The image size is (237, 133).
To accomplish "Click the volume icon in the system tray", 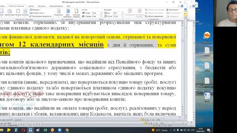I will coord(188,130).
